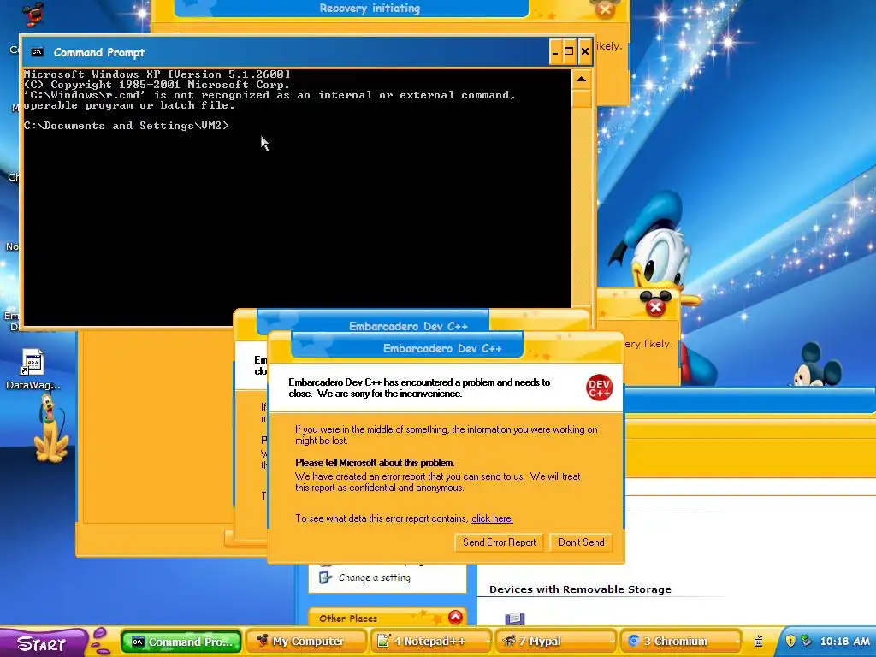Click the Chromium icon in the taskbar

pyautogui.click(x=634, y=642)
